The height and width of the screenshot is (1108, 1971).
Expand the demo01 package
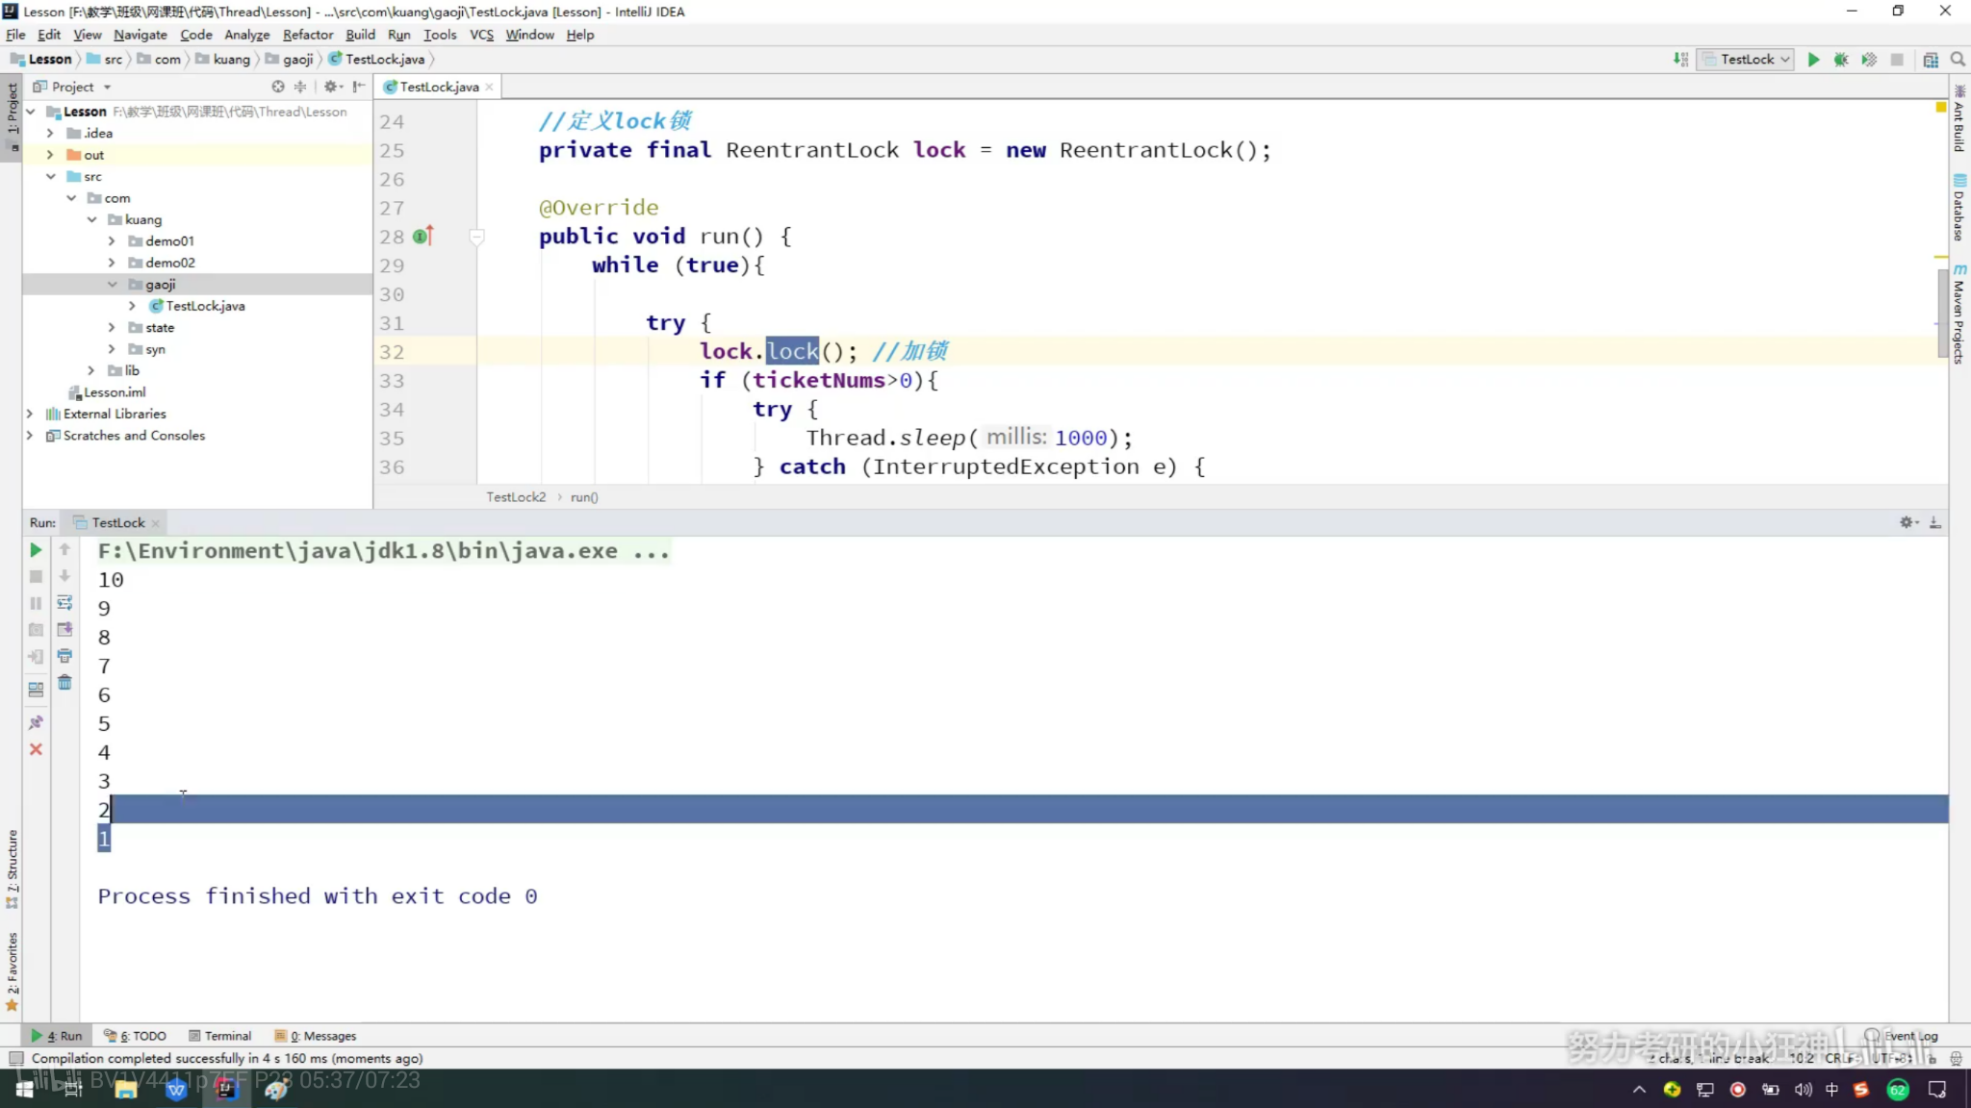click(x=112, y=241)
